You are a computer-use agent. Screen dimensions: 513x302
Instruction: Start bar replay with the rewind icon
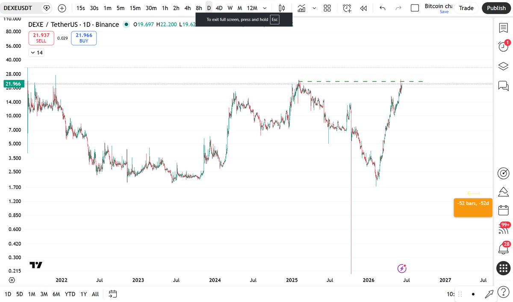(363, 8)
